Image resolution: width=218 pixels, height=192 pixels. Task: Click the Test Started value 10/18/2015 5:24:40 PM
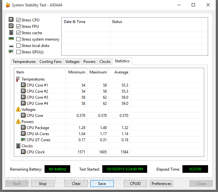125,169
